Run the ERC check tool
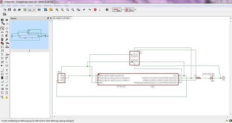 [2, 97]
